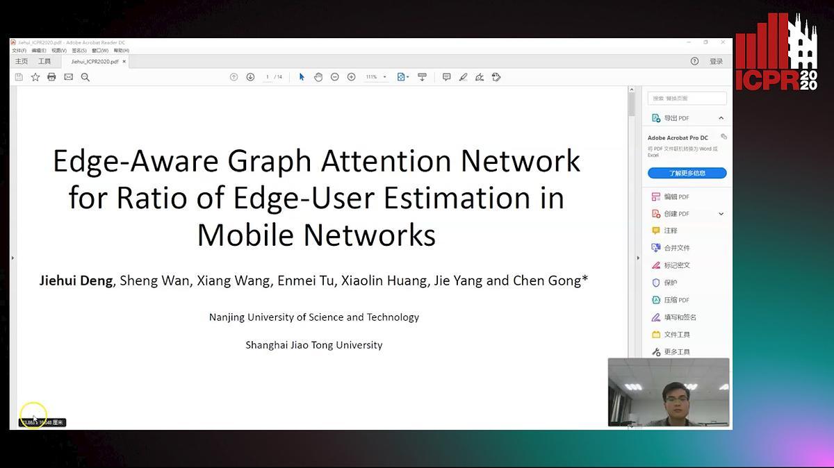834x468 pixels.
Task: Expand the left navigation pane arrow
Action: click(13, 258)
